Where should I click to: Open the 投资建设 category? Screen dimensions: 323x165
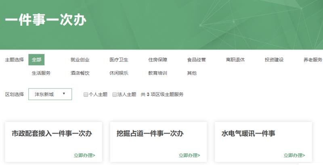click(274, 60)
